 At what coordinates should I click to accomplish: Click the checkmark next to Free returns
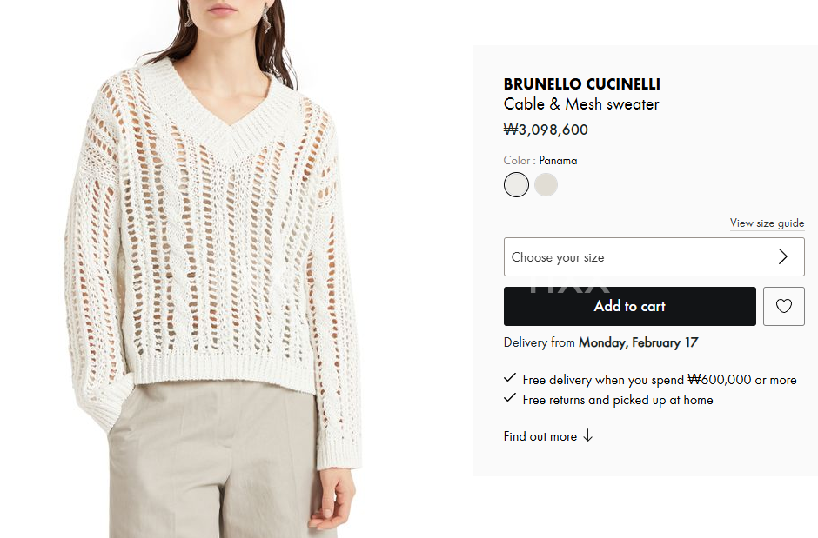[510, 399]
